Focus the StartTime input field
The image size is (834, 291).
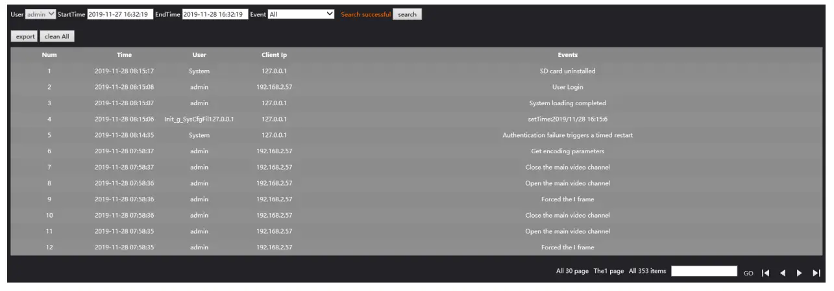tap(121, 14)
